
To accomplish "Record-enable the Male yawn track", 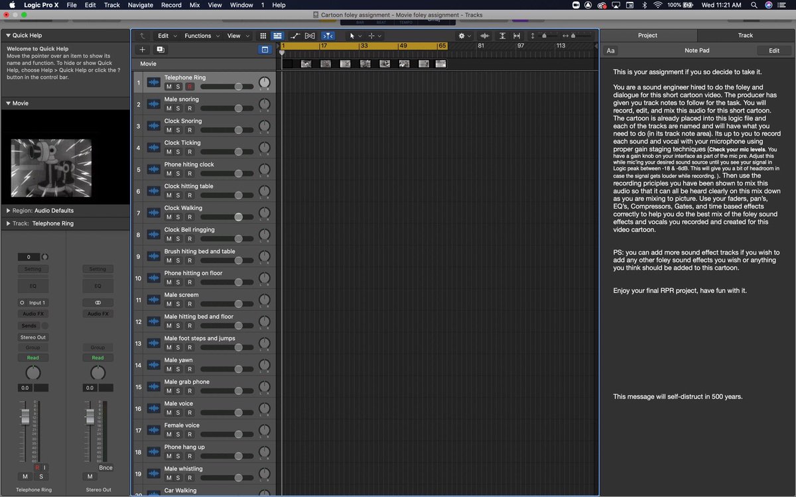I will (x=189, y=370).
